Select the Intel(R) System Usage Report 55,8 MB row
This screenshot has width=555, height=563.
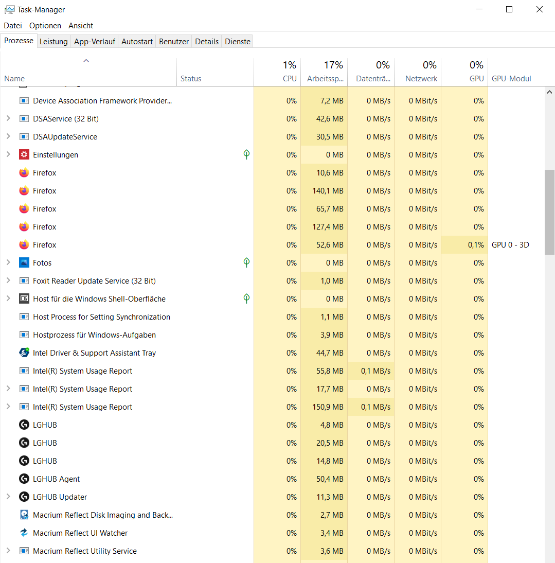[273, 371]
